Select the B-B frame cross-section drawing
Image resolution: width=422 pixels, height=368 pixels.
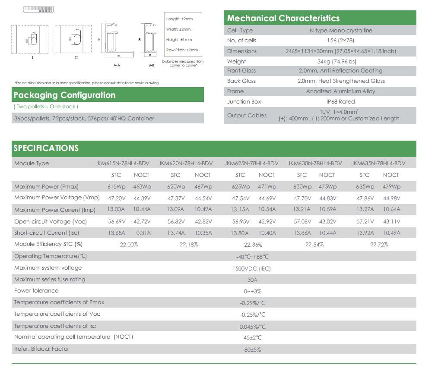(x=149, y=41)
